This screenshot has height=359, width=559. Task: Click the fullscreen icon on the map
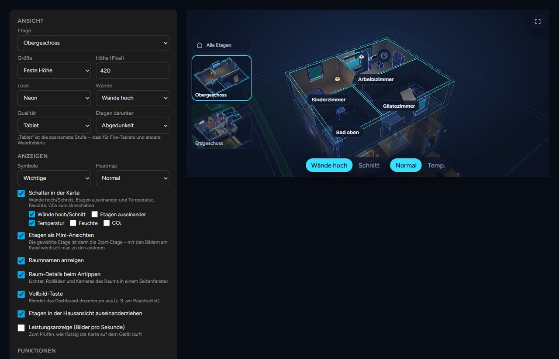point(538,21)
